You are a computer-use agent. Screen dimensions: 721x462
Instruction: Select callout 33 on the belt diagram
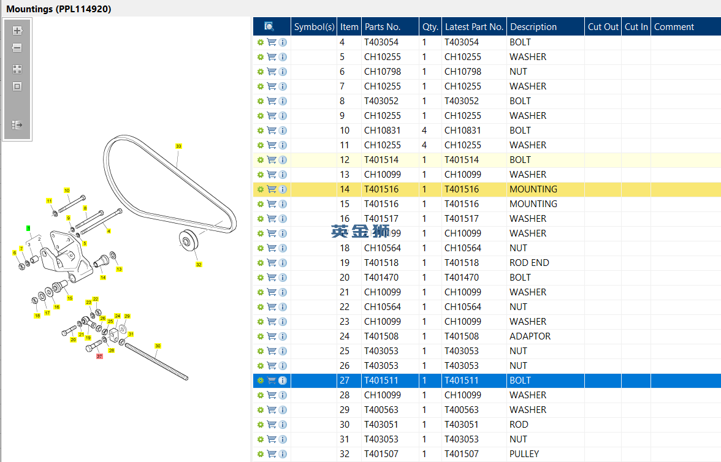tap(178, 146)
